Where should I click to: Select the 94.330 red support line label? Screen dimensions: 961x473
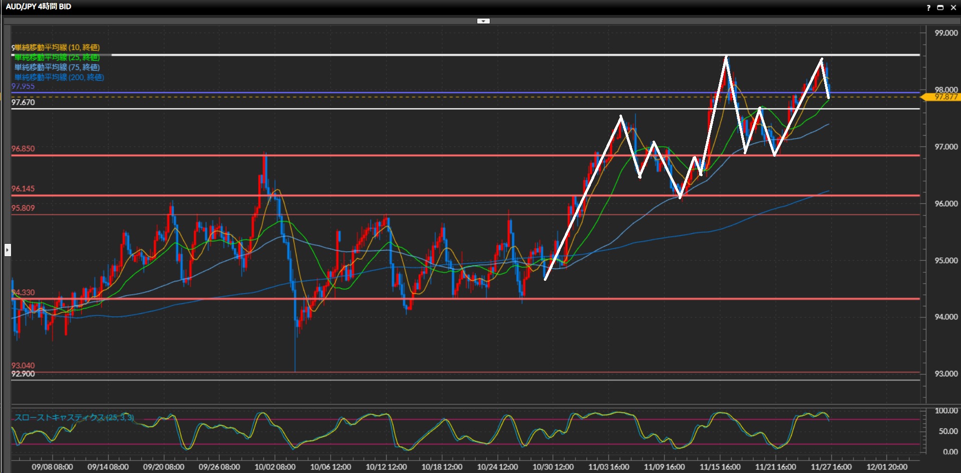[x=23, y=292]
